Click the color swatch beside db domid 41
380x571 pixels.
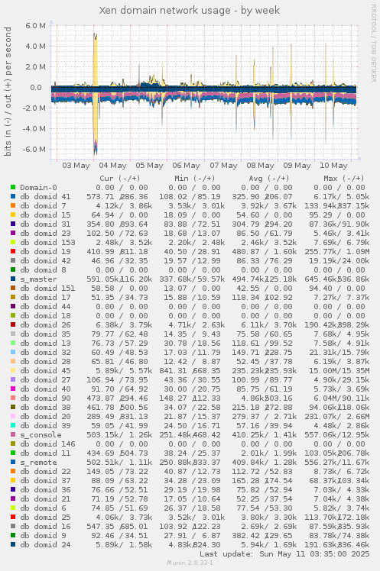[x=13, y=197]
